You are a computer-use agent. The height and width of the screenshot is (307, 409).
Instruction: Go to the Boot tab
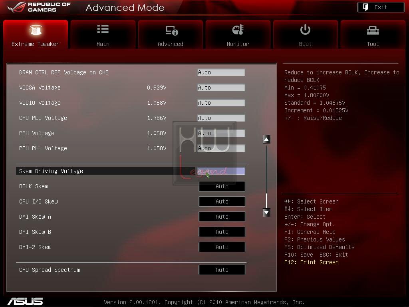coord(305,34)
